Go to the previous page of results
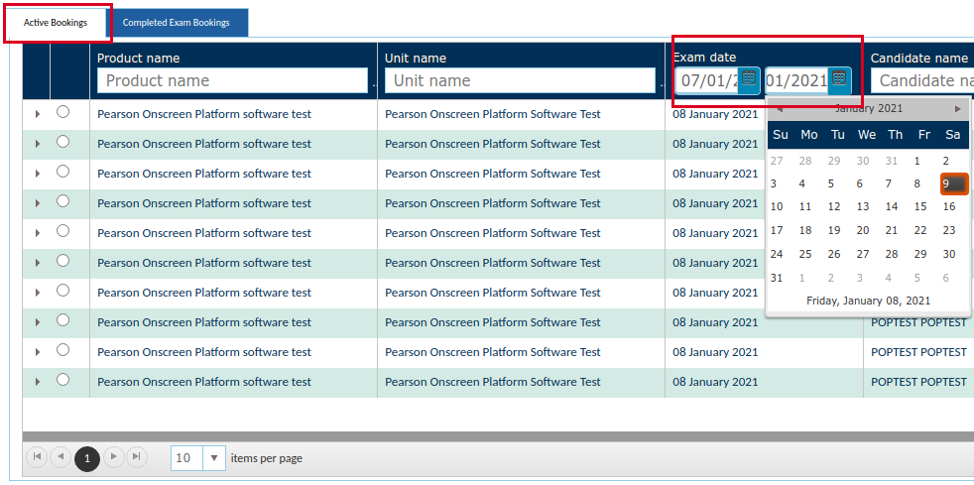 coord(61,457)
